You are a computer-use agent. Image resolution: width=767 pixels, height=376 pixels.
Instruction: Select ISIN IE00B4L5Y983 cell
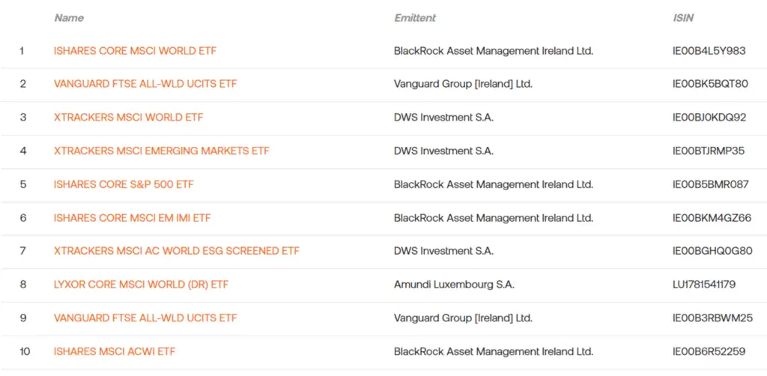click(709, 51)
